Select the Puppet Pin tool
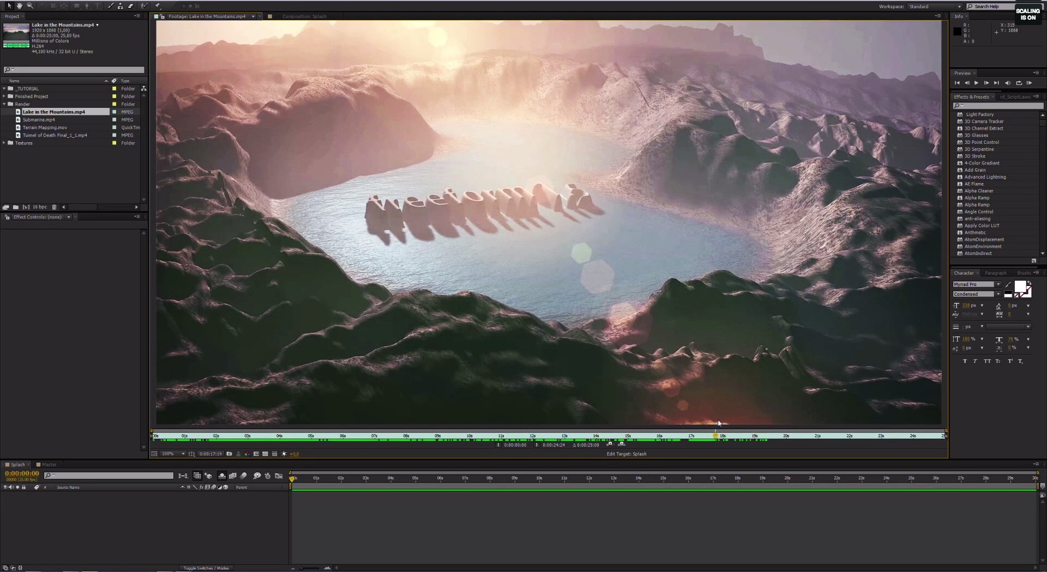Image resolution: width=1047 pixels, height=572 pixels. pyautogui.click(x=158, y=6)
